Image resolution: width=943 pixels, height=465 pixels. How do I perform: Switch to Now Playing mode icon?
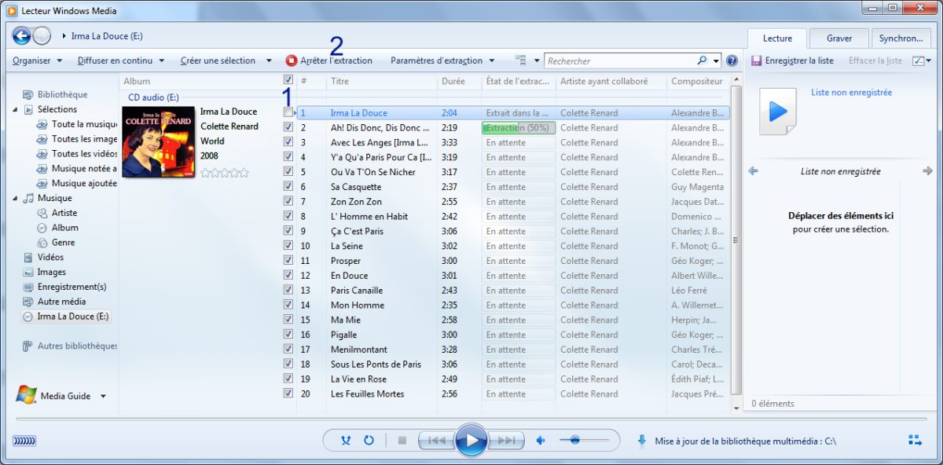pyautogui.click(x=915, y=440)
